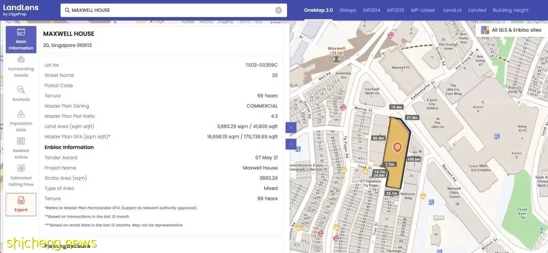Collapse the panel with left arrow button
The height and width of the screenshot is (253, 548).
coord(291,144)
